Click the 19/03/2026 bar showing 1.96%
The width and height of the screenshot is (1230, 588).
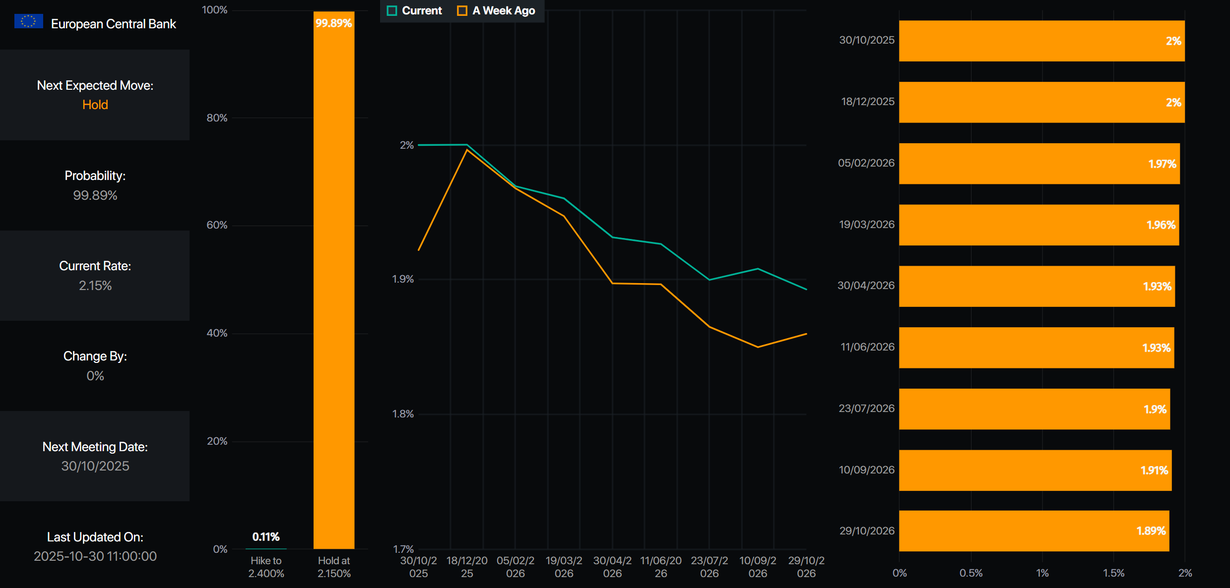[1038, 225]
